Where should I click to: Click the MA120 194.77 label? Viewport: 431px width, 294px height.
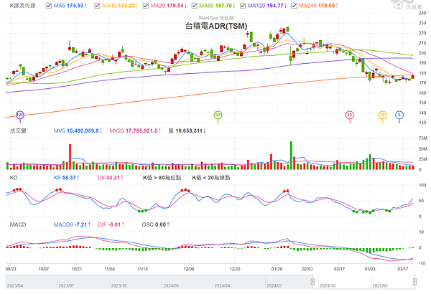coord(267,6)
